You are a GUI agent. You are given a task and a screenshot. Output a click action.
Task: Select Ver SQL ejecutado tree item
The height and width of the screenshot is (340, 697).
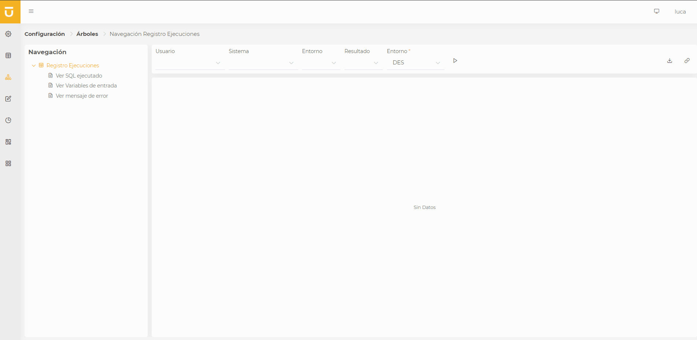79,76
